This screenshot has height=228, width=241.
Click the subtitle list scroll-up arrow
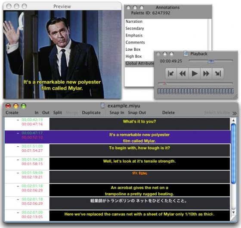click(x=233, y=120)
